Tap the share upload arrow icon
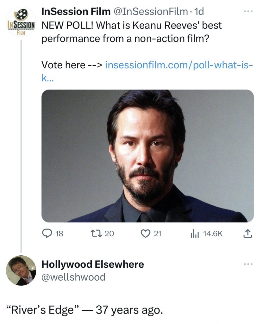This screenshot has height=324, width=263. [x=248, y=234]
